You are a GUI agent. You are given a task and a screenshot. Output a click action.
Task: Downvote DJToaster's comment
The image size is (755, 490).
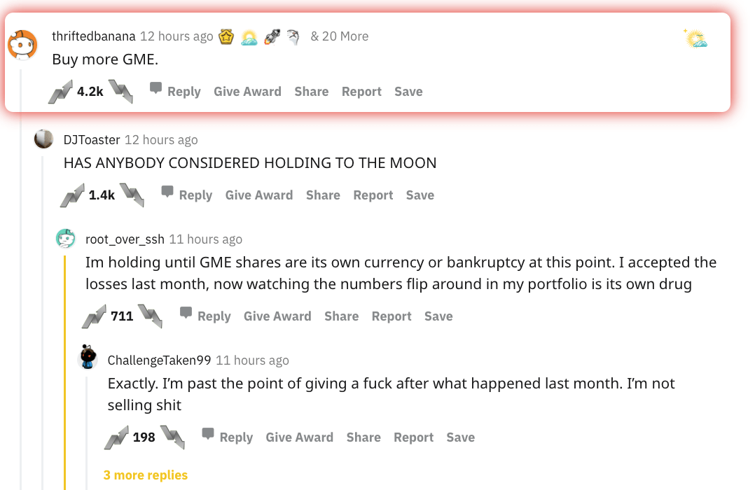[x=132, y=195]
